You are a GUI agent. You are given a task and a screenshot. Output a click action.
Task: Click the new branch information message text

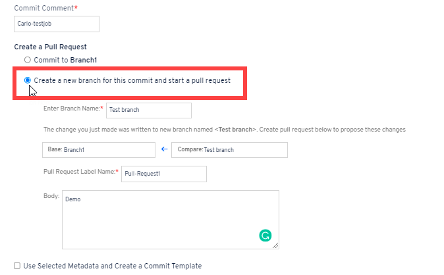[224, 130]
